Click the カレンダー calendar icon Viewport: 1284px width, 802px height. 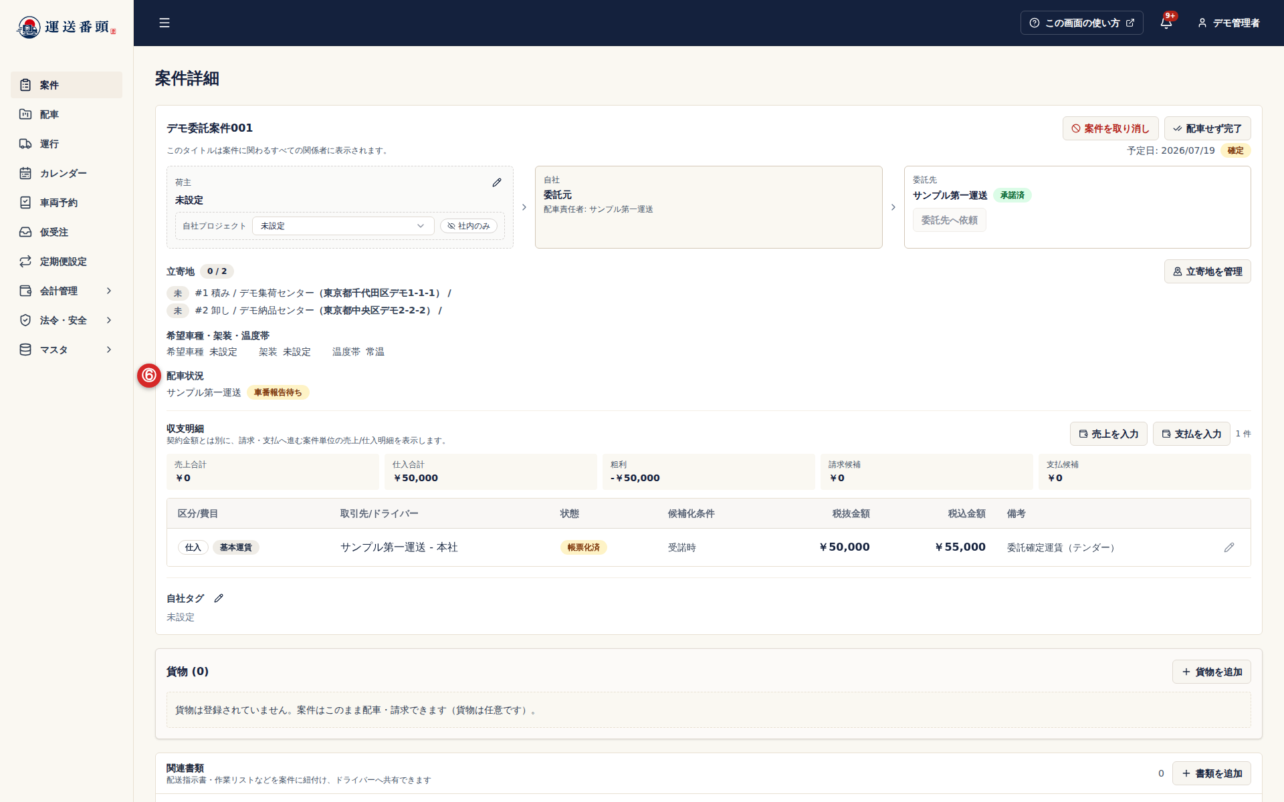coord(25,173)
